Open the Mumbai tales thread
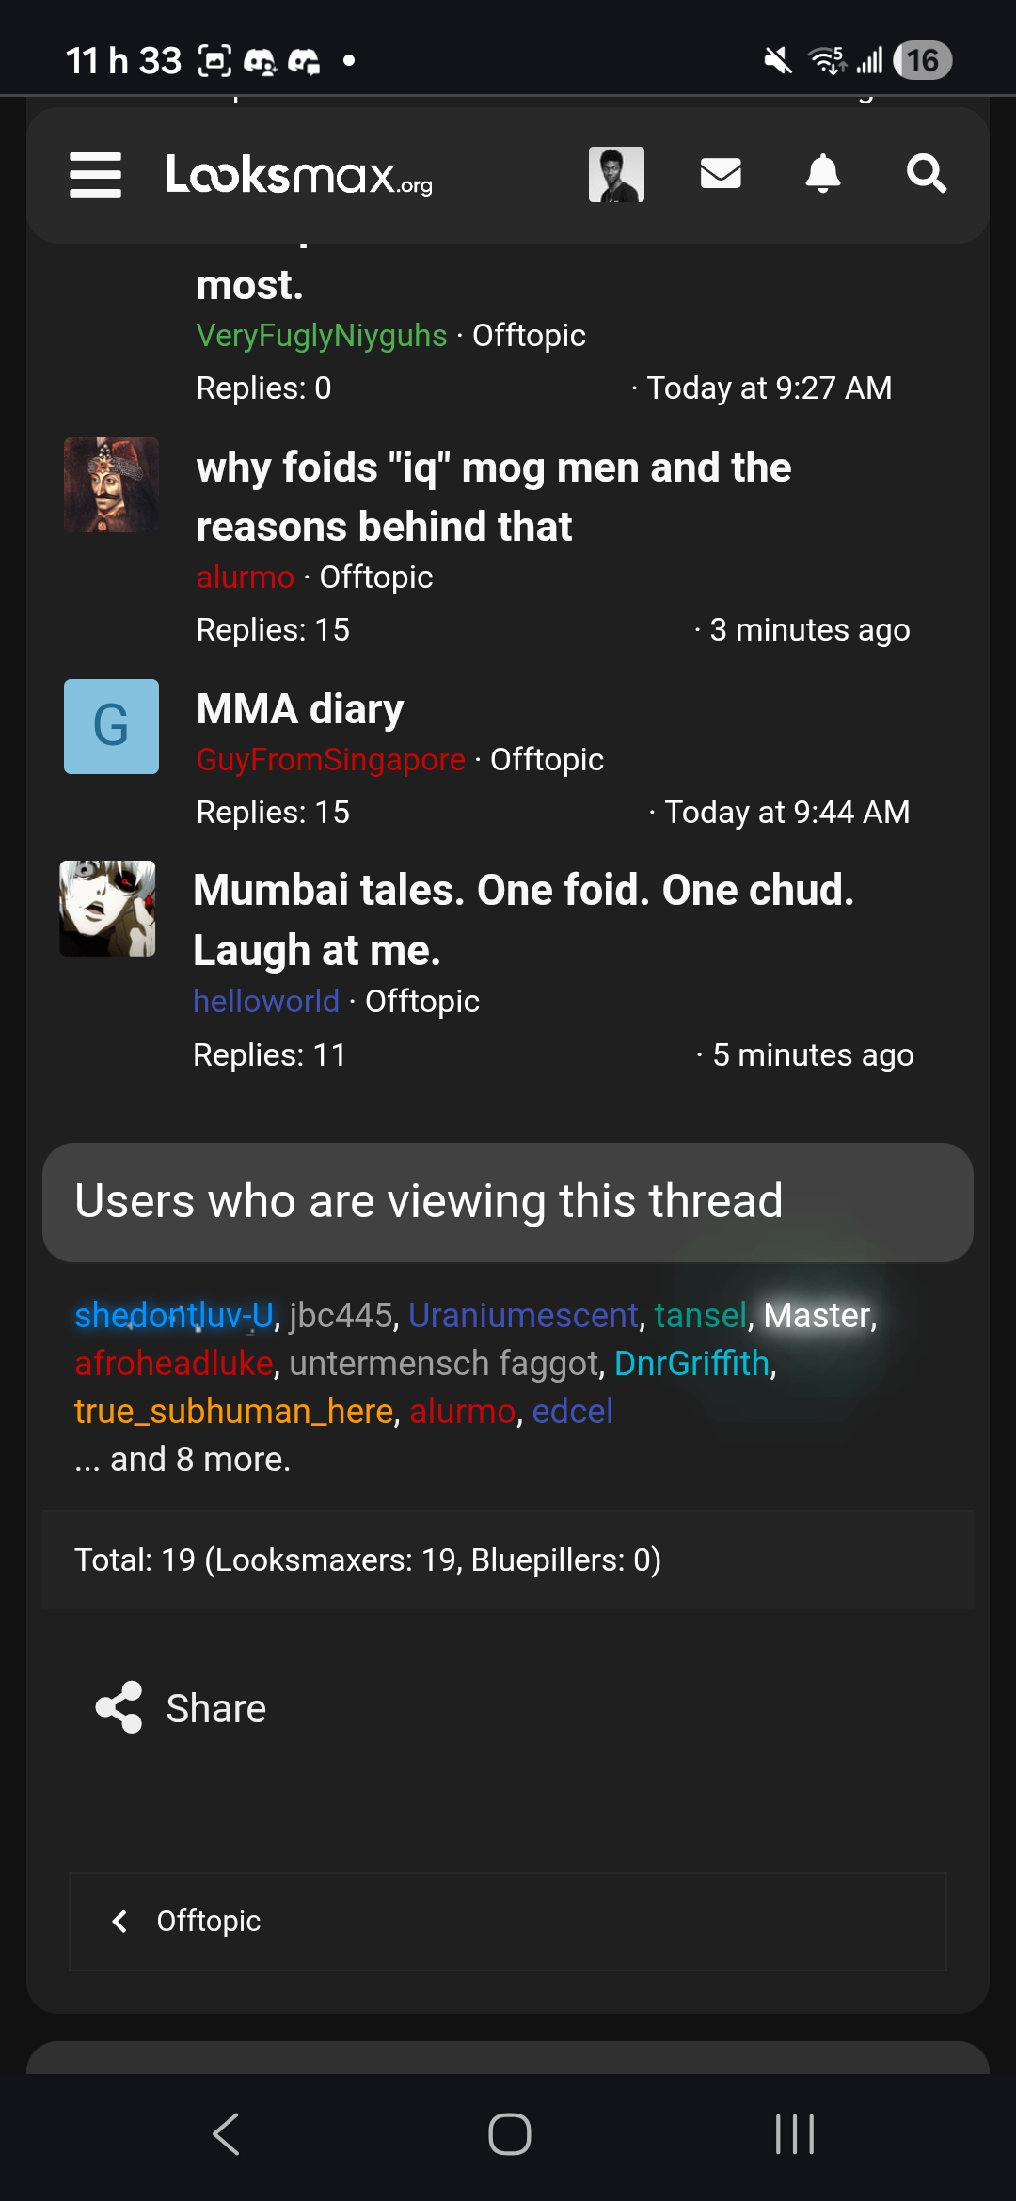The image size is (1016, 2201). [x=523, y=919]
